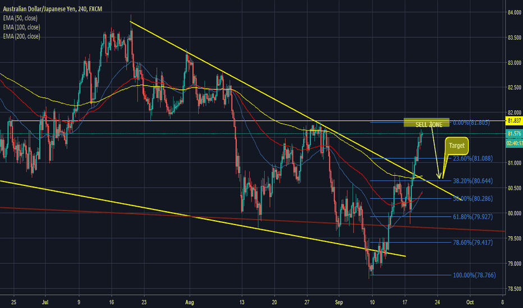Select the EMA (100, close) indicator label

[x=21, y=27]
